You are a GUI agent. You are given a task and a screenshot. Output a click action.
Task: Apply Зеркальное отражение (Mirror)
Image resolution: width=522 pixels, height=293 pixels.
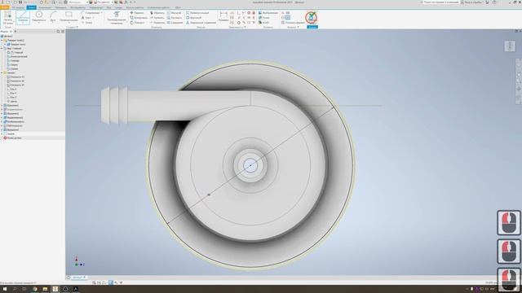tap(201, 23)
